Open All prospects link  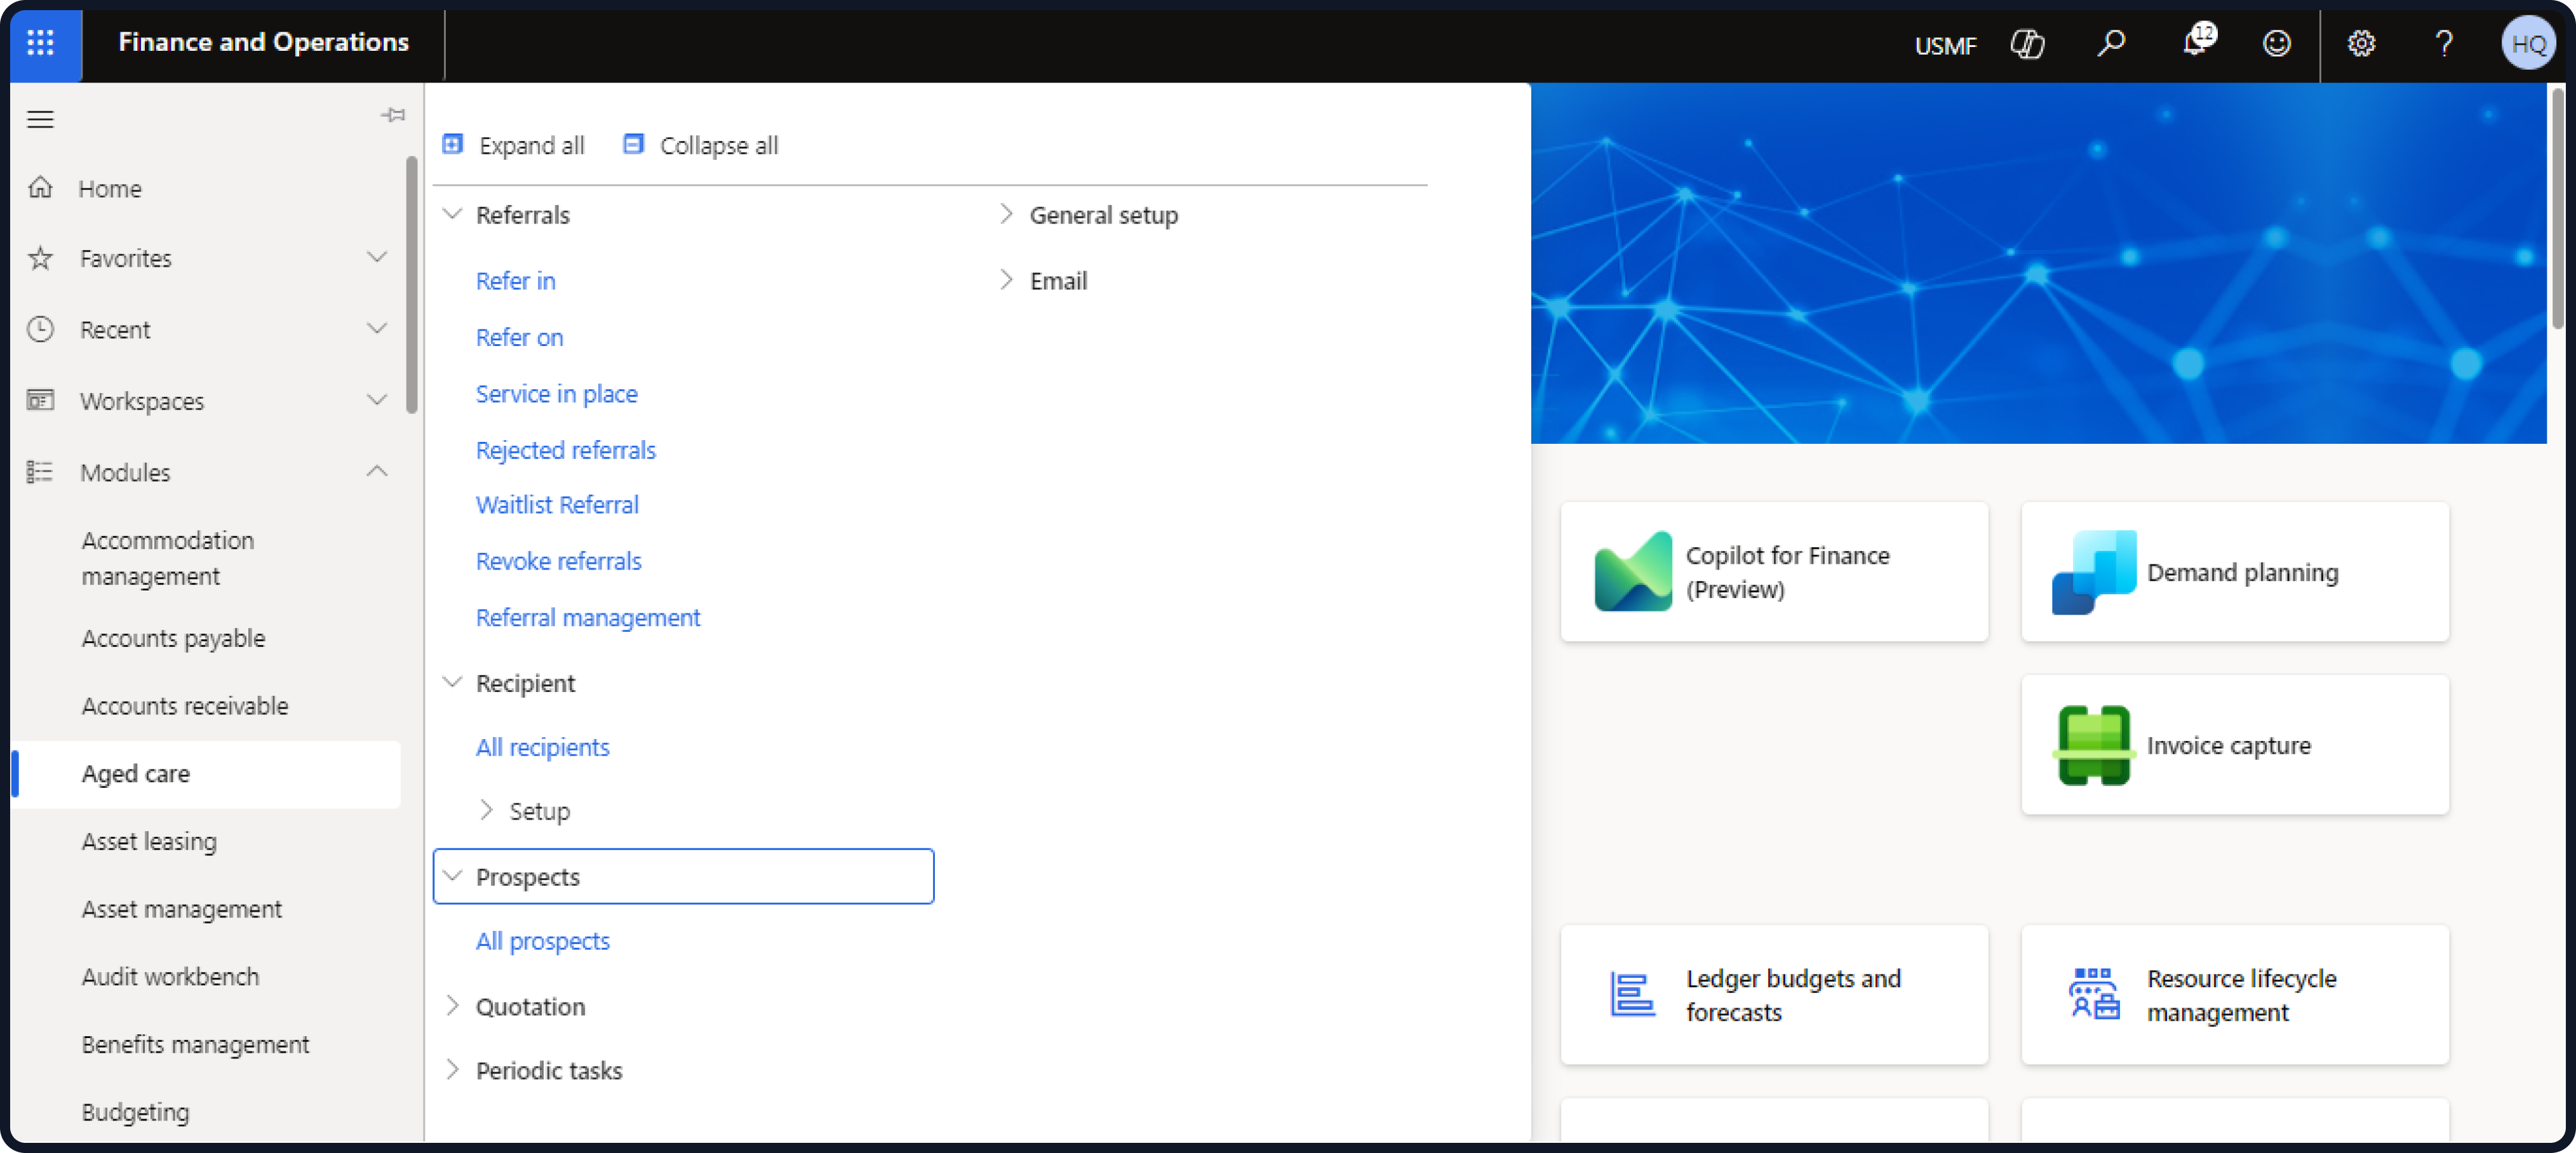coord(542,941)
